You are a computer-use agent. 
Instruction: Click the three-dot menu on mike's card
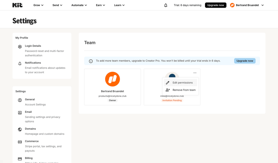195,73
